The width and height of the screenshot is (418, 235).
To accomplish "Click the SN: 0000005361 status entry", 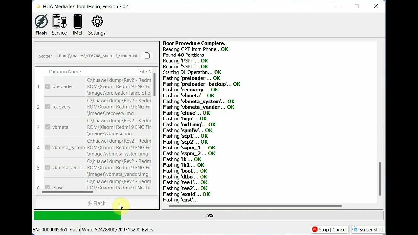I will 50,230.
